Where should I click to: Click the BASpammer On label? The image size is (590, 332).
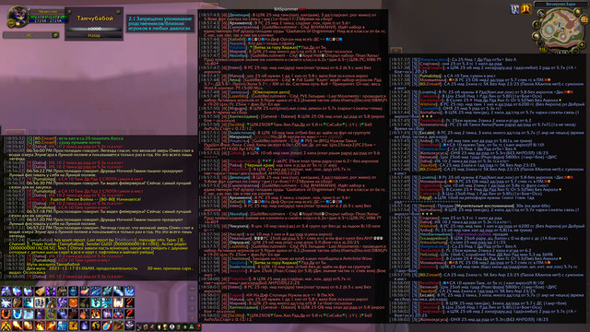point(289,8)
